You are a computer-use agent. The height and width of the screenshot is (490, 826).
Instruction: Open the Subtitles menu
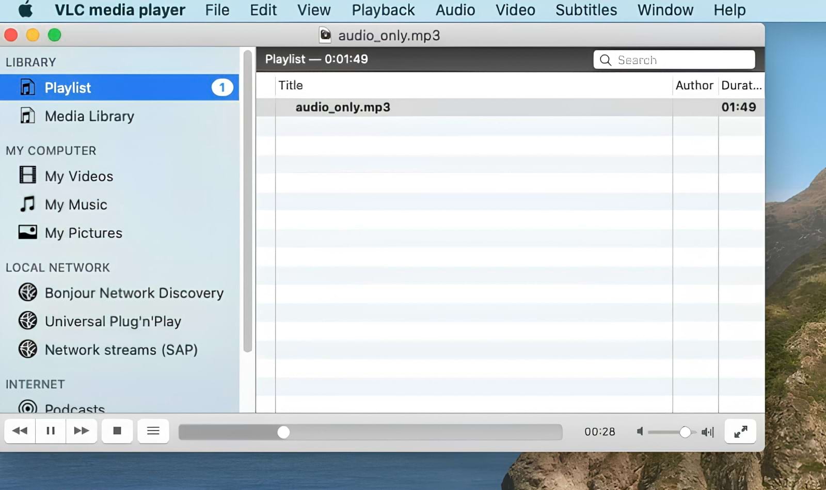[x=585, y=9]
